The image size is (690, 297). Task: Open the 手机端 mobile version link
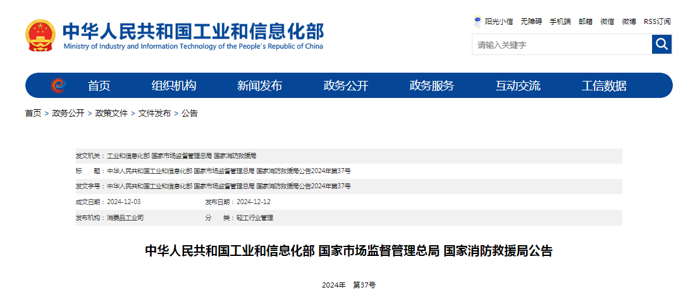(x=560, y=21)
